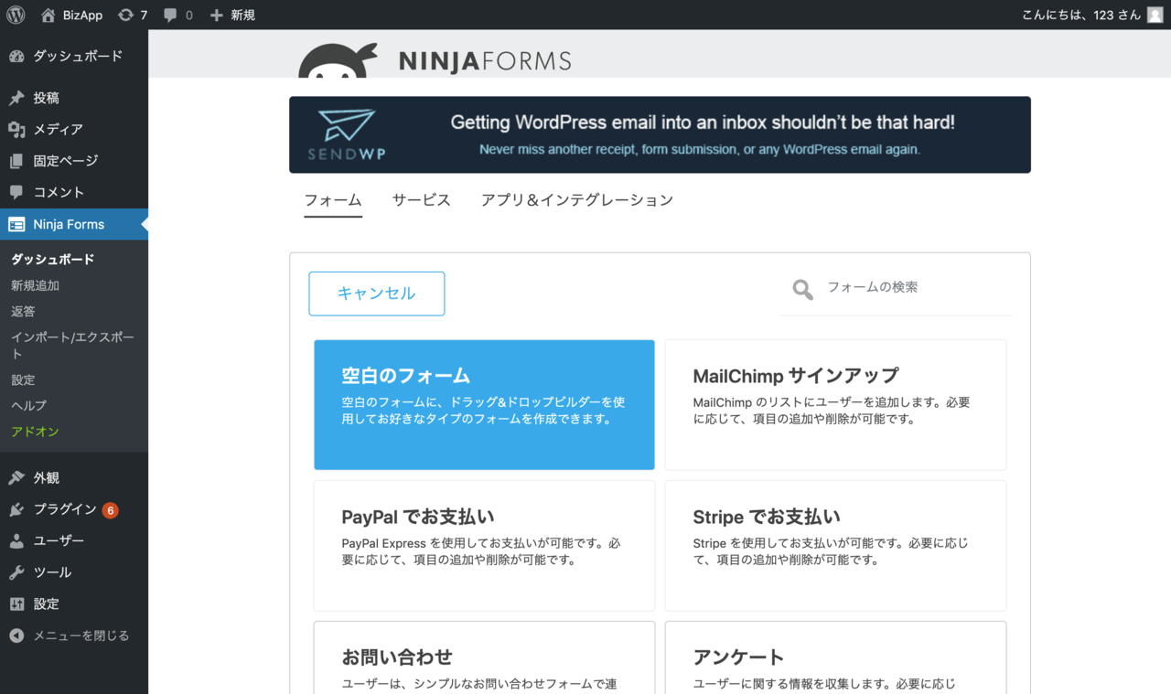This screenshot has height=694, width=1171.
Task: Switch to the アプリ&インテグレーション tab
Action: pos(577,200)
